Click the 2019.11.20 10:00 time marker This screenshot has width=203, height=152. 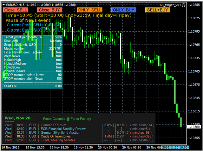175,147
